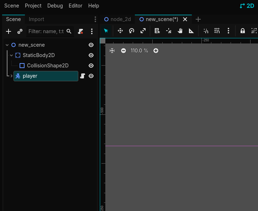This screenshot has height=211, width=258.
Task: Select the Scale Mode tool
Action: pos(143,31)
